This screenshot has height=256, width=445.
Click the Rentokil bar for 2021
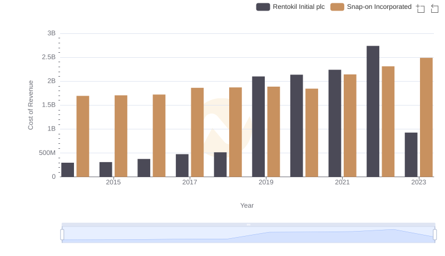[x=335, y=123]
